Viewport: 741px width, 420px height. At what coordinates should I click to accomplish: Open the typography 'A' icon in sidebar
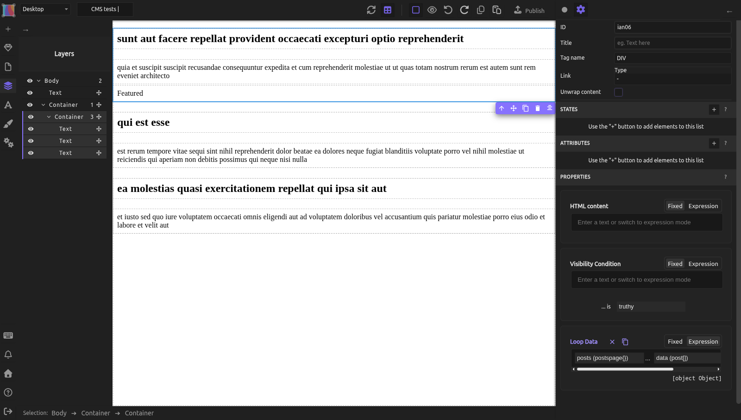[x=8, y=105]
